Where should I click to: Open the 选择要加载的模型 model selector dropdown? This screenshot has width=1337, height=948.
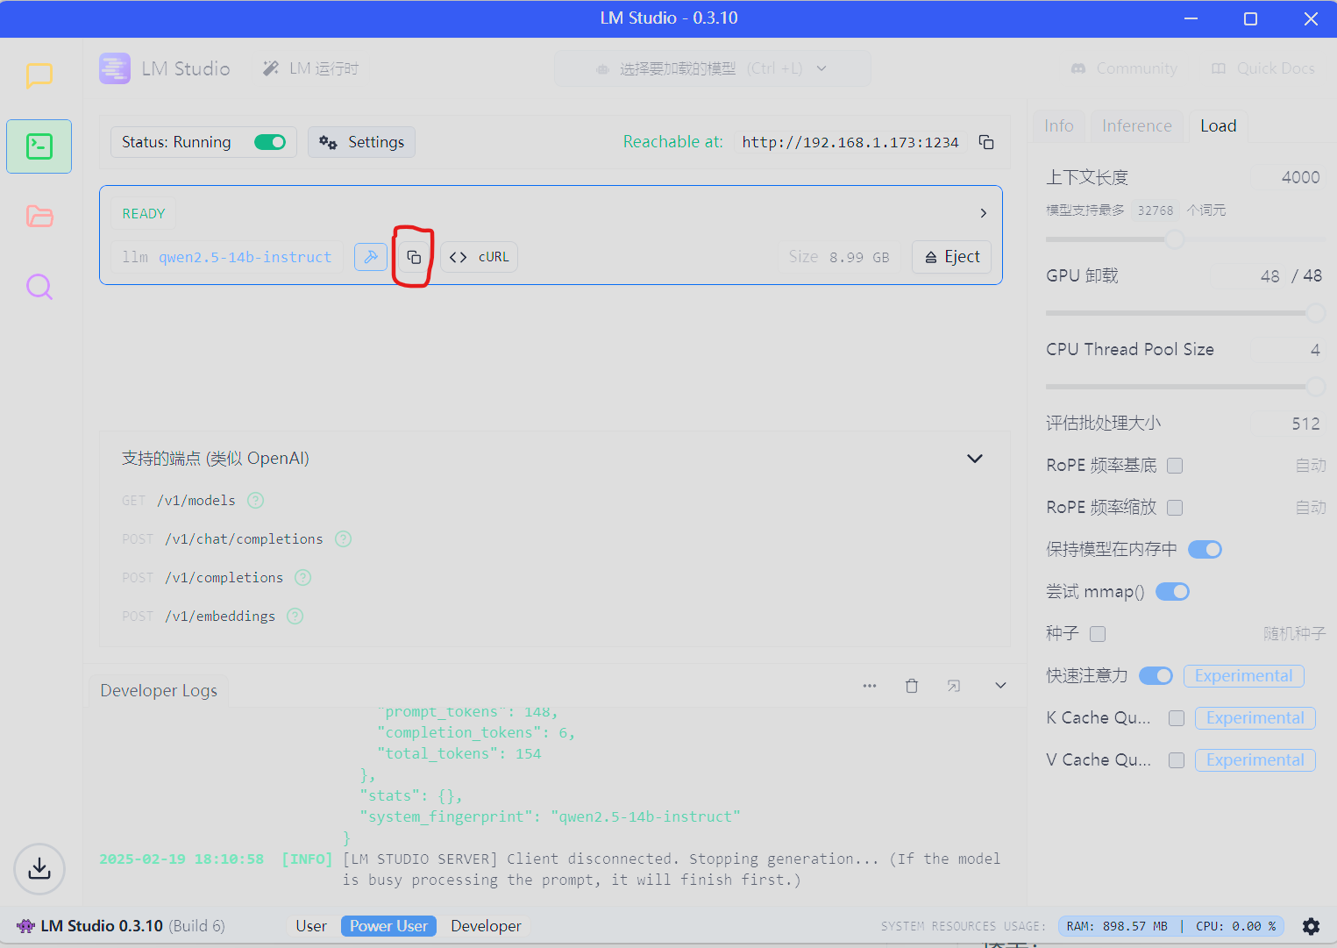point(713,68)
